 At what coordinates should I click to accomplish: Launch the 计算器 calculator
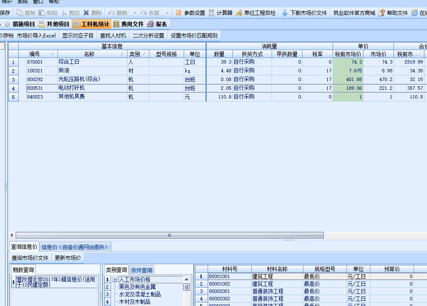pyautogui.click(x=220, y=13)
